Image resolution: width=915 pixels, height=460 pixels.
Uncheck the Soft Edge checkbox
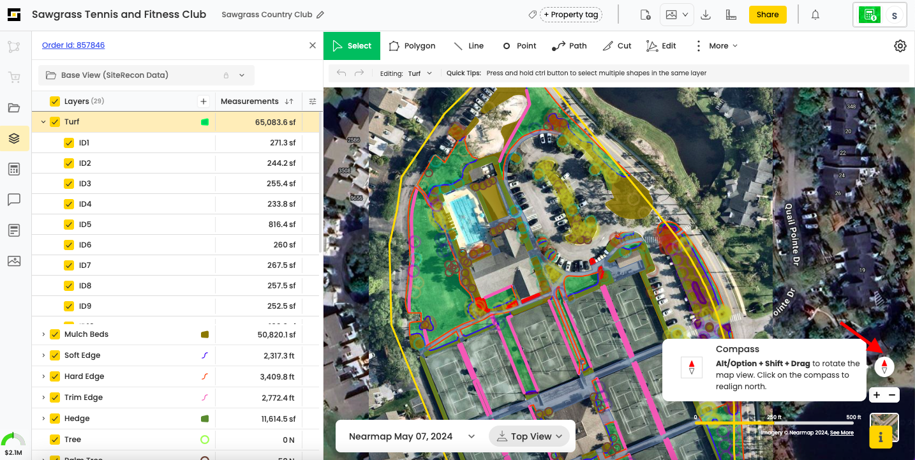coord(55,355)
